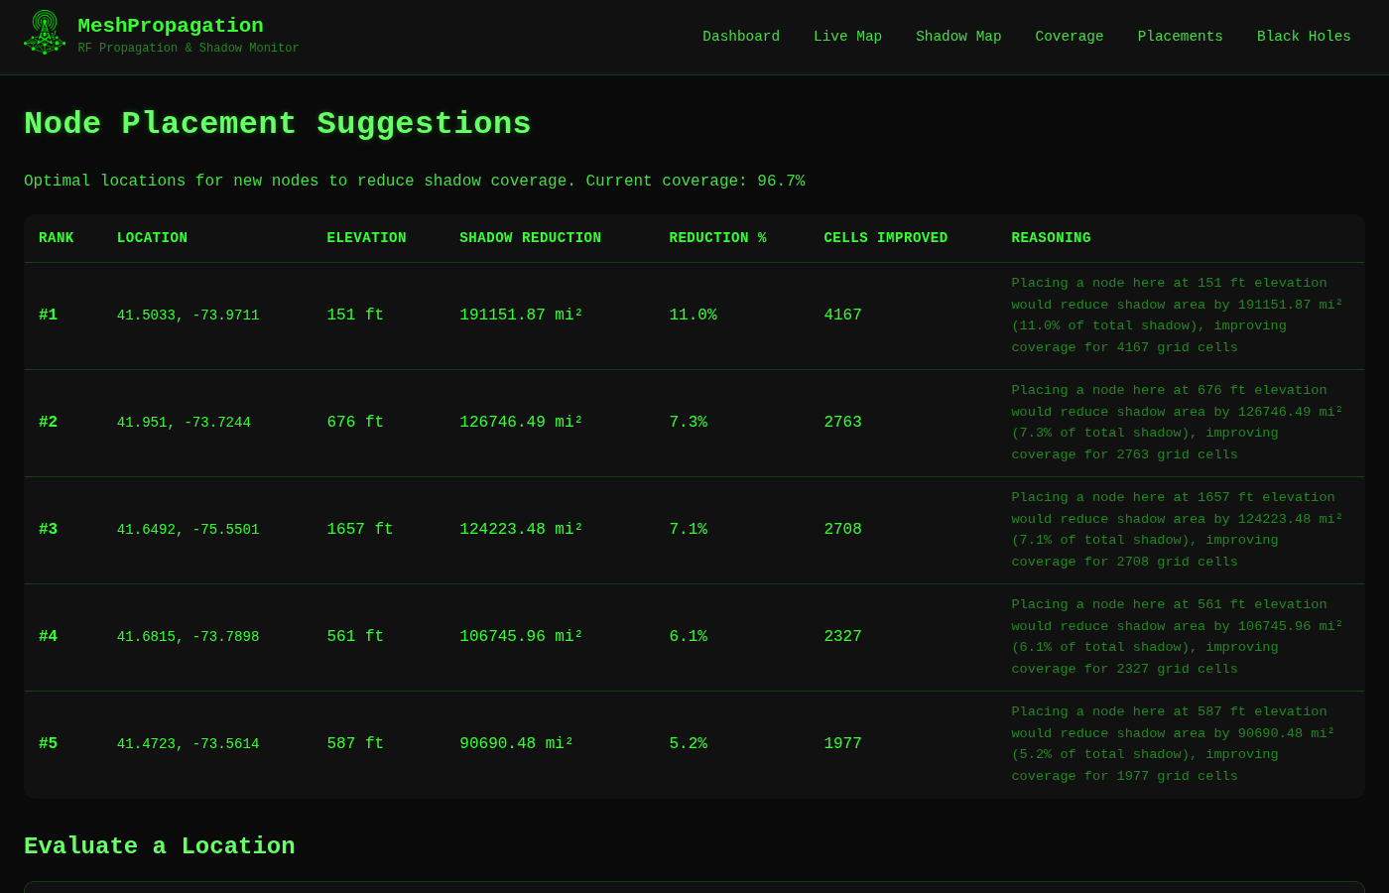Click shadow reduction 106745.96 mi² in the table cell
The height and width of the screenshot is (893, 1389).
(x=521, y=637)
